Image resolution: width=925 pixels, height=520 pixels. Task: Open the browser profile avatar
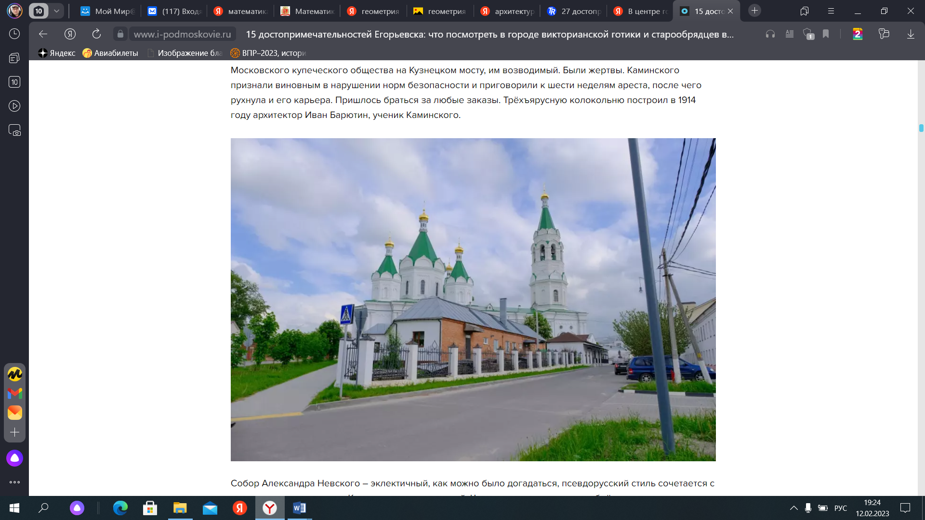tap(14, 11)
